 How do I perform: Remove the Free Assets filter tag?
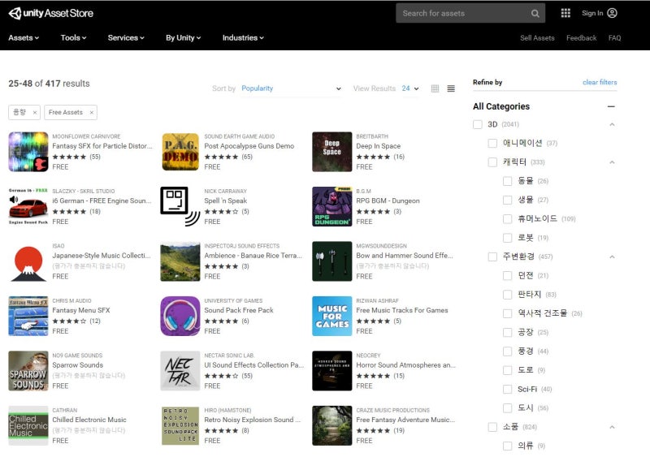pos(92,112)
